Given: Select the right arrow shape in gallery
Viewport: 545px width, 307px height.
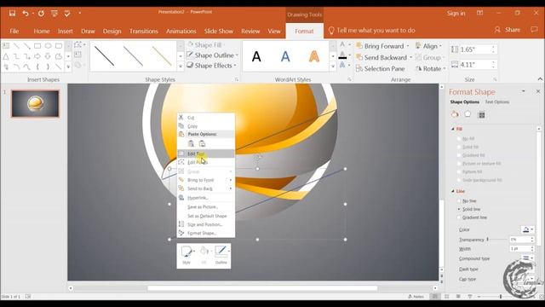Looking at the screenshot, I should 37,56.
